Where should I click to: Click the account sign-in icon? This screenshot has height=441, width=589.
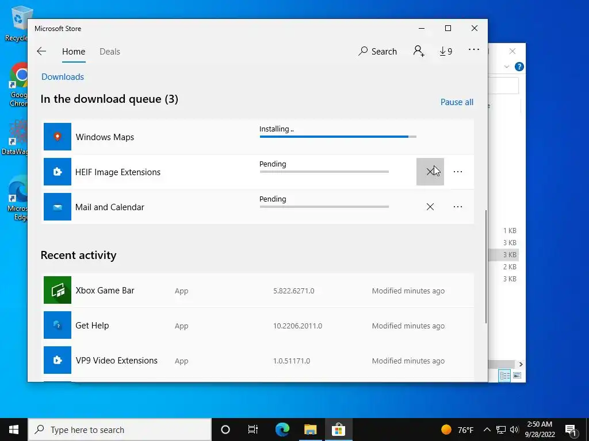[419, 51]
